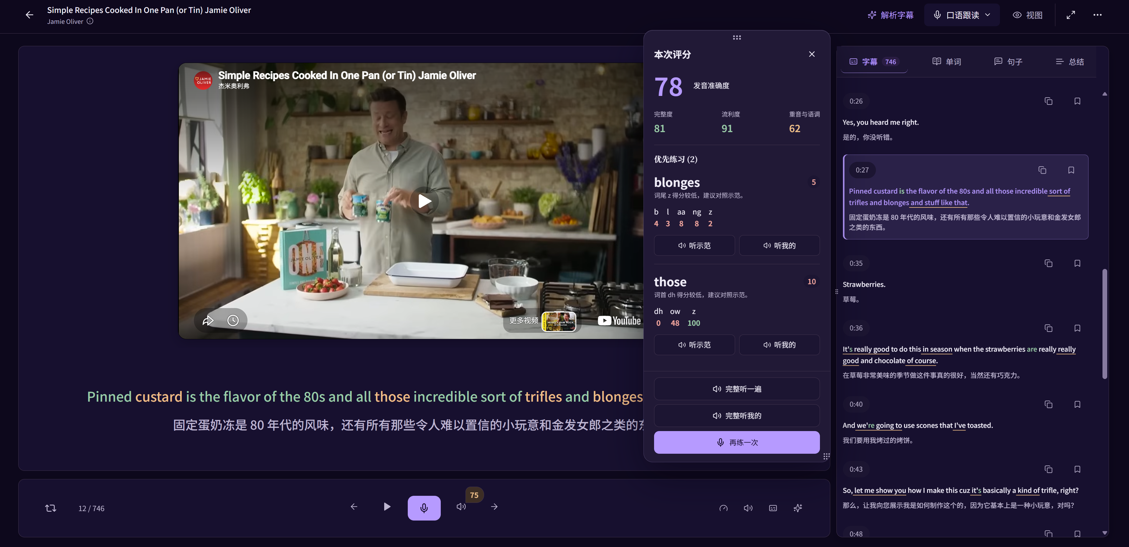Image resolution: width=1129 pixels, height=547 pixels.
Task: Play back my recording scored 75
Action: (461, 507)
